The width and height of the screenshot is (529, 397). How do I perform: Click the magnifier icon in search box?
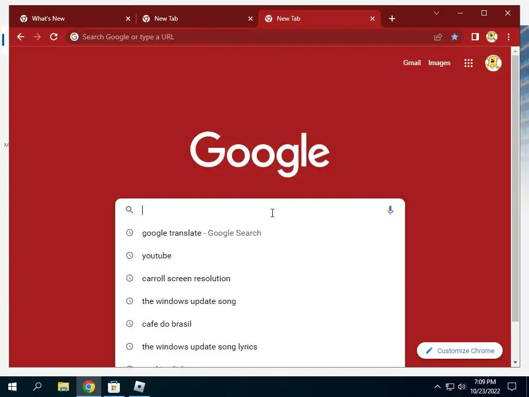(129, 210)
